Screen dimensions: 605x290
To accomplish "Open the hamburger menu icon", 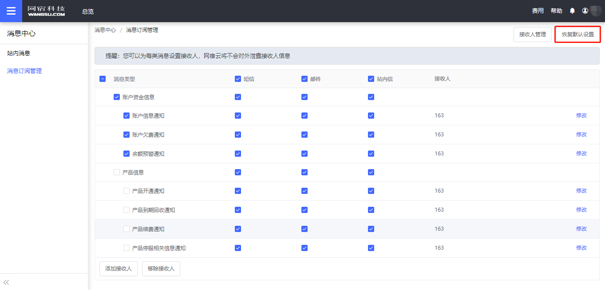I will tap(11, 11).
